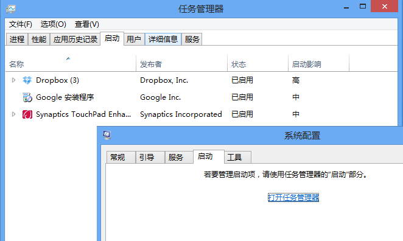Open 工具 tab in System Configuration
The height and width of the screenshot is (241, 403).
coord(238,157)
